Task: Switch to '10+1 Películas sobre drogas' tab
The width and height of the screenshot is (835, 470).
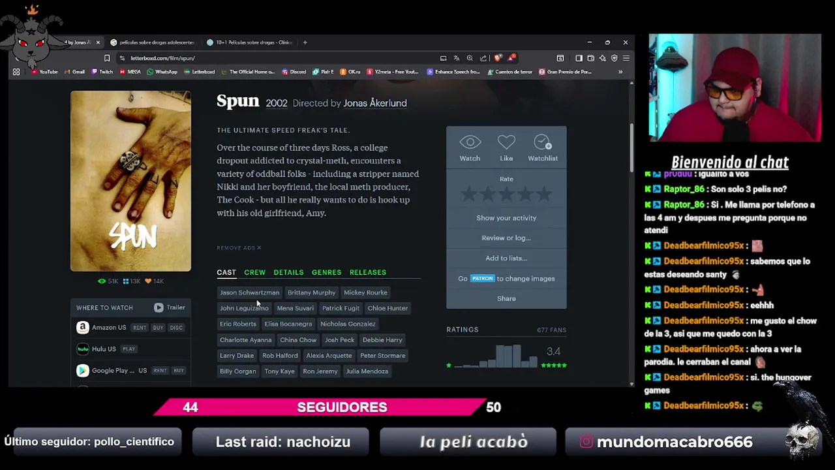Action: click(249, 42)
